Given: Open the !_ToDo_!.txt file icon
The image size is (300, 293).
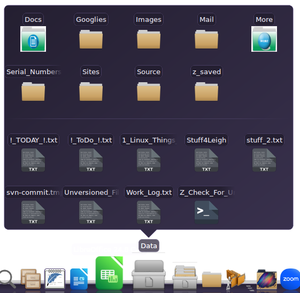Looking at the screenshot, I should pos(91,160).
